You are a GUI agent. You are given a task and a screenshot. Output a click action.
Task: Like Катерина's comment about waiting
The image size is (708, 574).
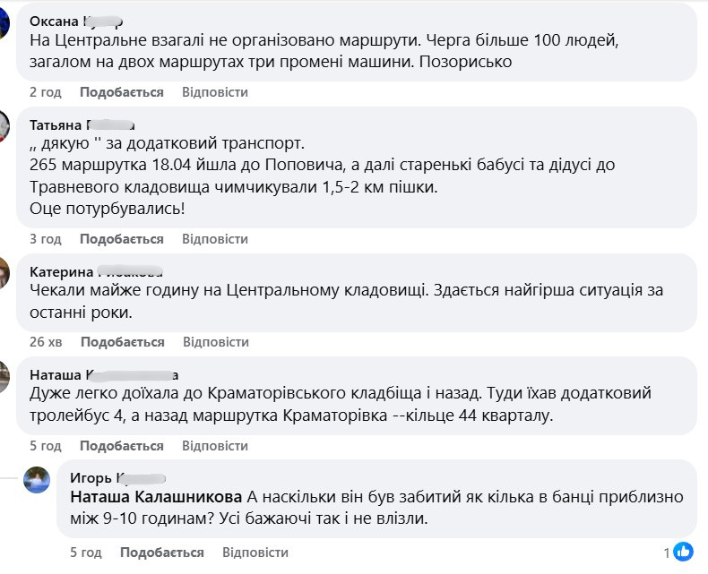point(123,342)
